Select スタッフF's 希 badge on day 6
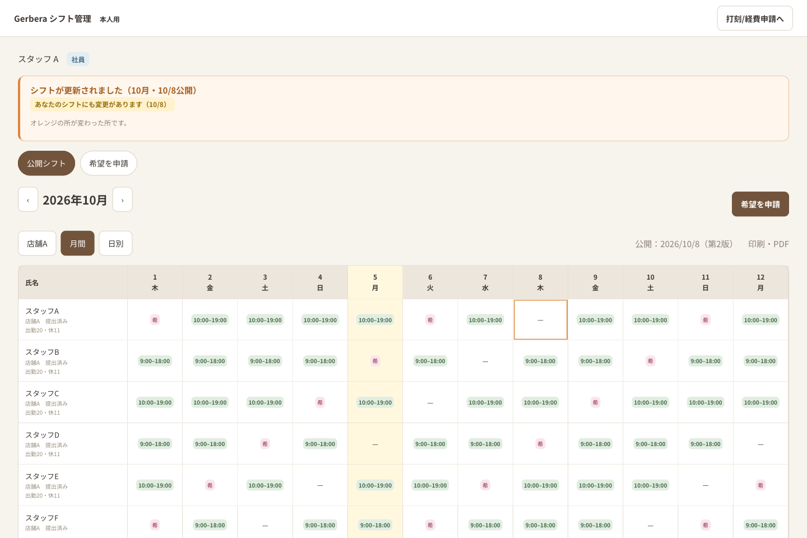Screen dimensions: 807x538 430,525
